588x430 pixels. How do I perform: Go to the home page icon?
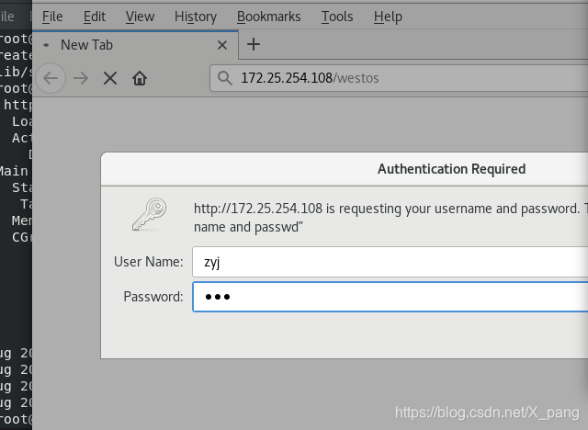(140, 78)
